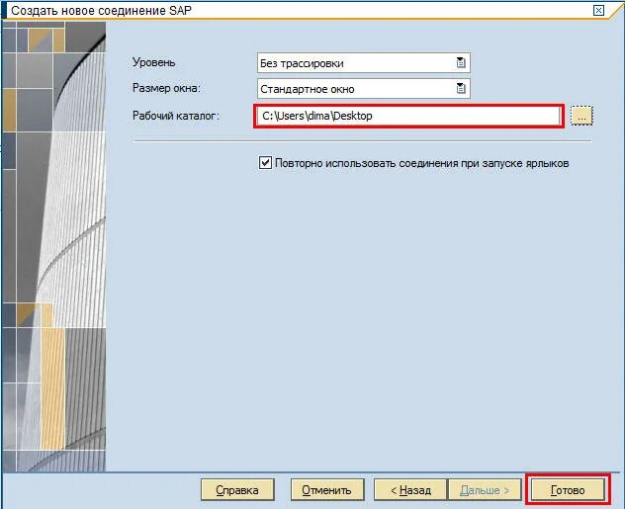This screenshot has height=509, width=625.
Task: Click the Уровень label
Action: tap(154, 62)
